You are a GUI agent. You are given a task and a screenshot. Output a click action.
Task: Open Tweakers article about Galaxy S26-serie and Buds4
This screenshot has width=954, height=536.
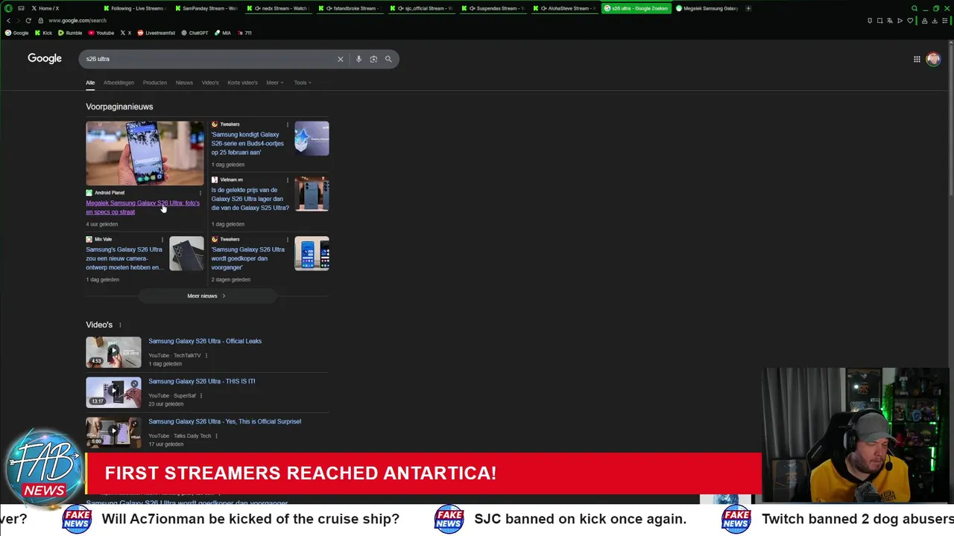pos(247,144)
